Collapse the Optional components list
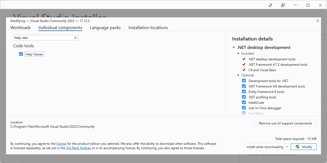The height and width of the screenshot is (163, 327). [x=238, y=75]
